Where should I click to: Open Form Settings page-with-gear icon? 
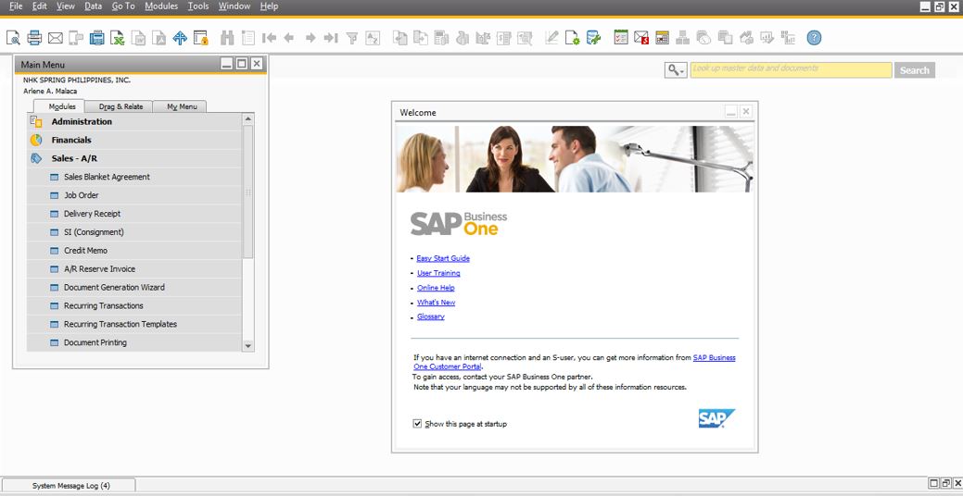coord(573,38)
